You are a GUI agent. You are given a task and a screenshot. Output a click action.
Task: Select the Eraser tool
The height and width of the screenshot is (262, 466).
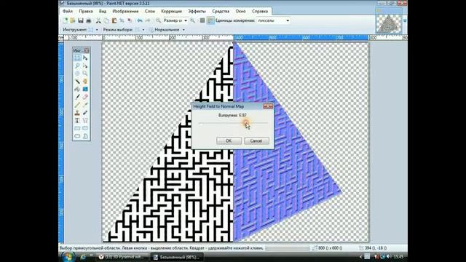pos(85,97)
